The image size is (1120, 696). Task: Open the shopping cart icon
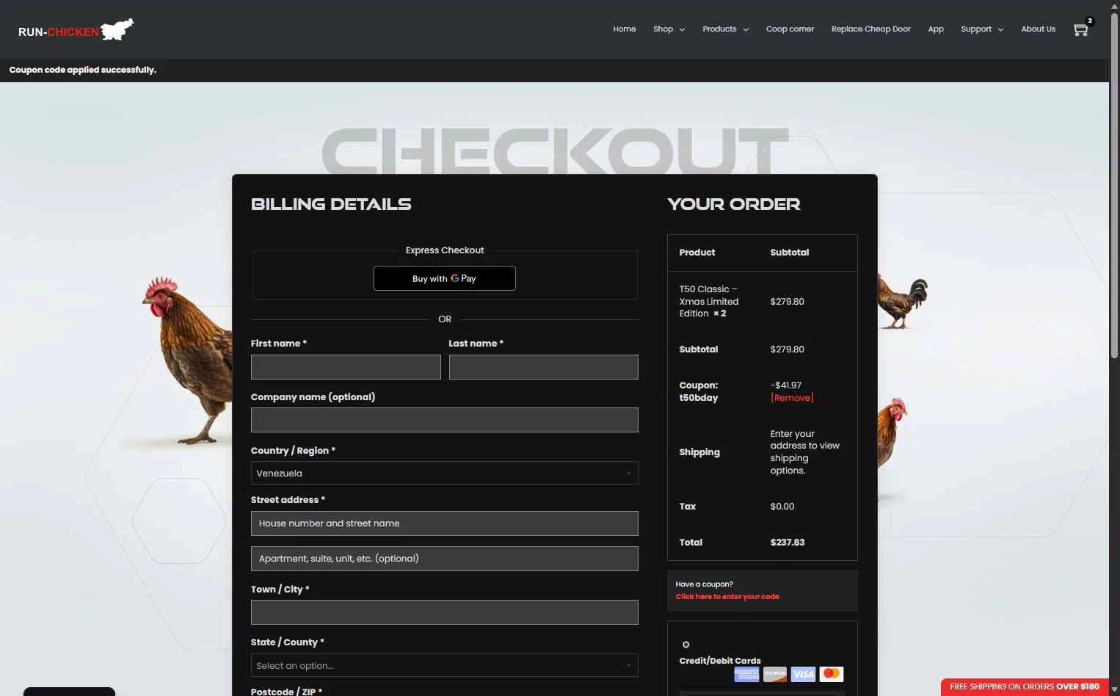1081,29
